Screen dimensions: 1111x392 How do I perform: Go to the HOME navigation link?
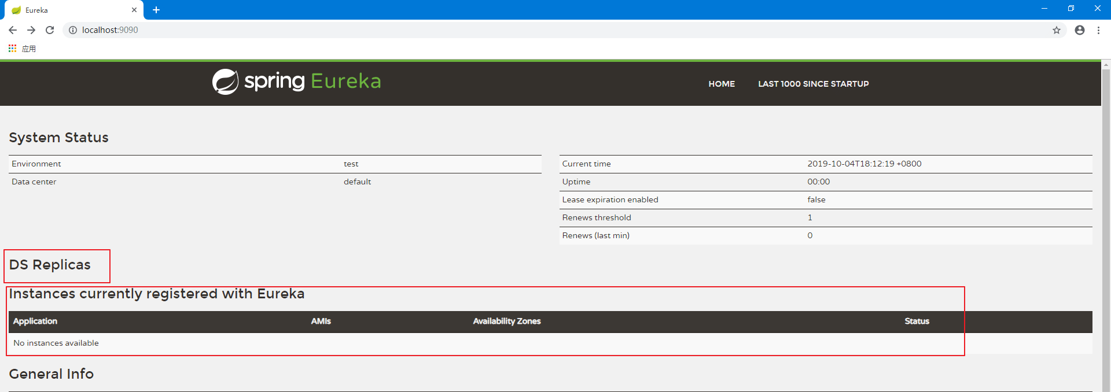point(721,84)
